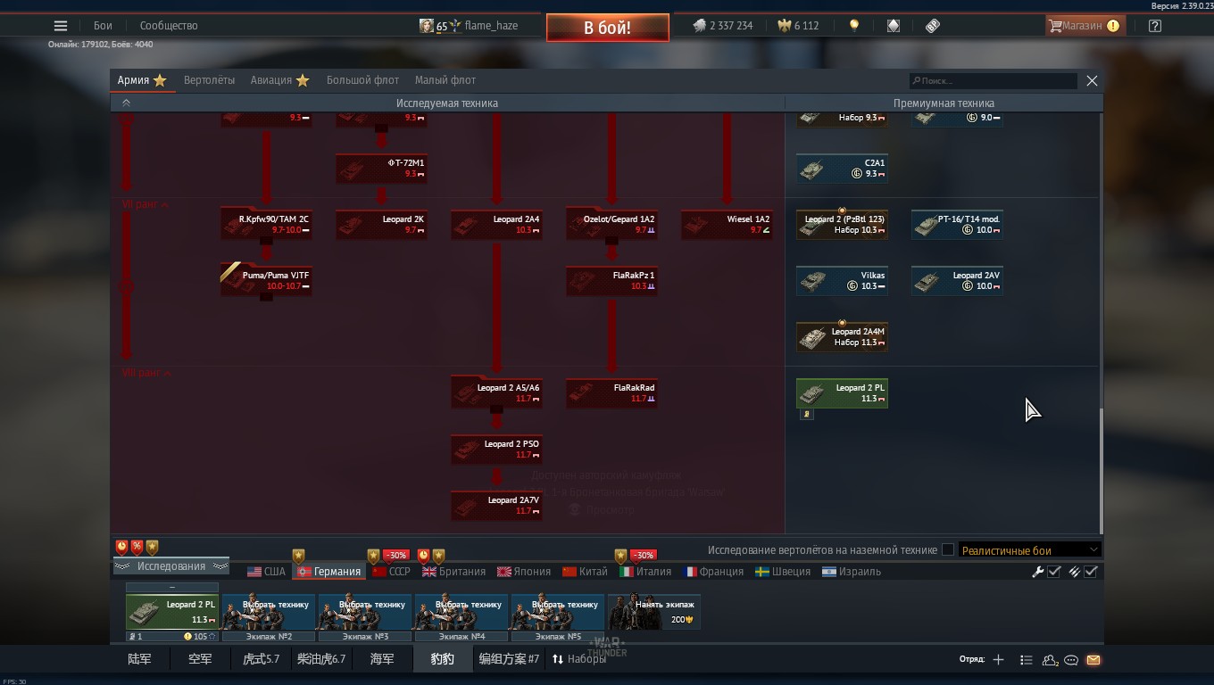Open the Сообщество menu
The image size is (1214, 685).
[169, 26]
